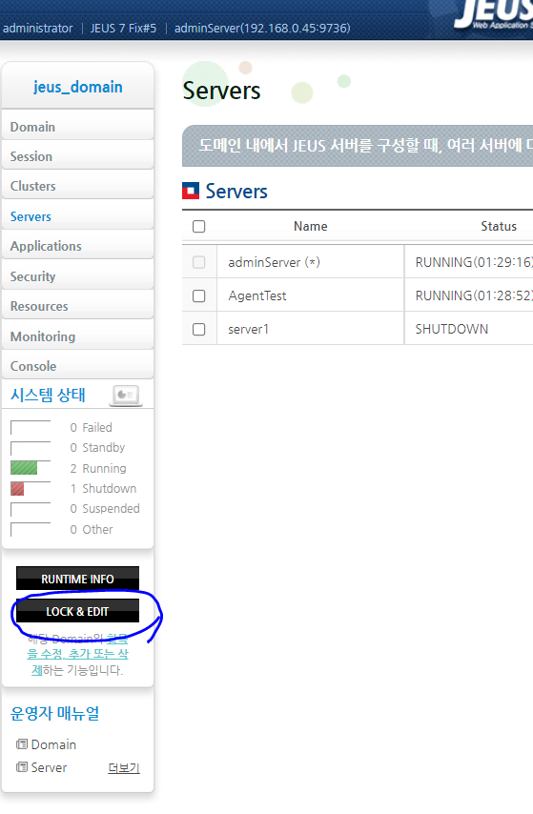Click the Name column header
Image resolution: width=533 pixels, height=814 pixels.
tap(311, 226)
